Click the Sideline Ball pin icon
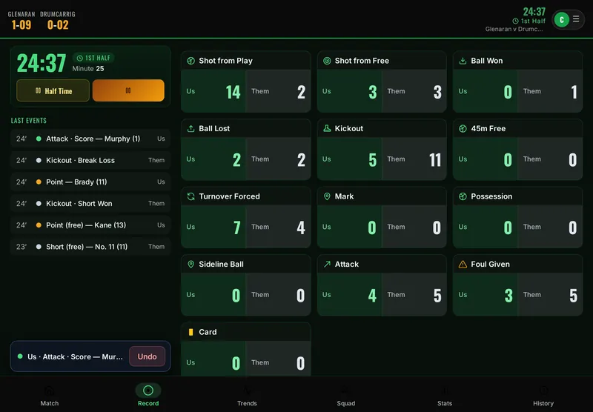Viewport: 593px width, 412px height. pyautogui.click(x=191, y=265)
